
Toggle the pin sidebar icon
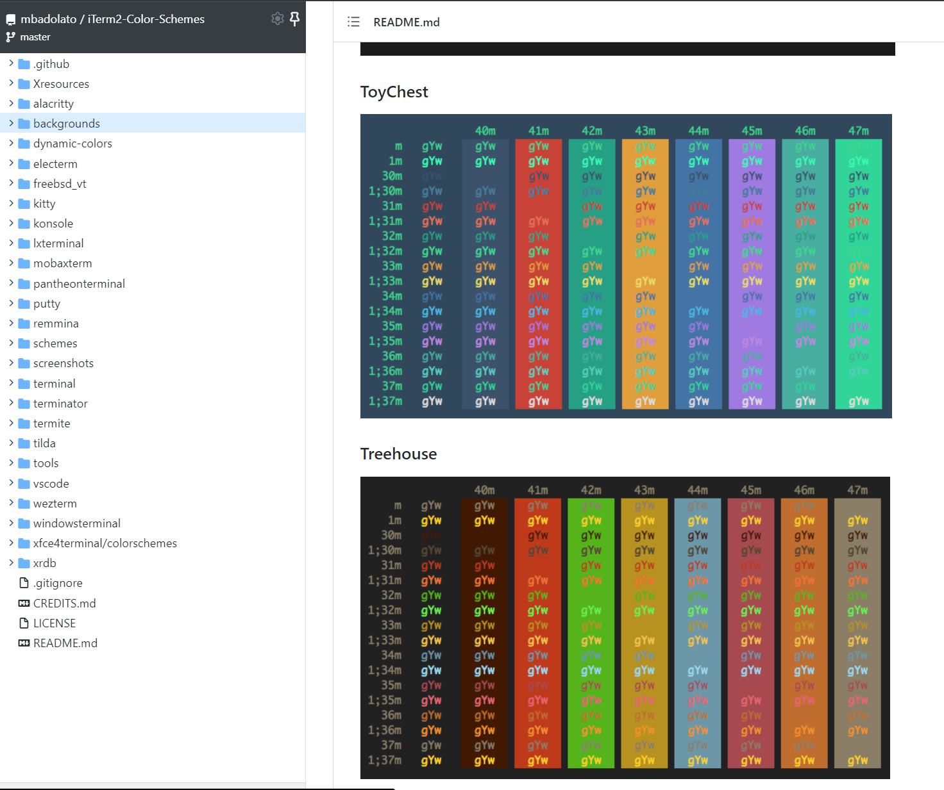coord(294,19)
